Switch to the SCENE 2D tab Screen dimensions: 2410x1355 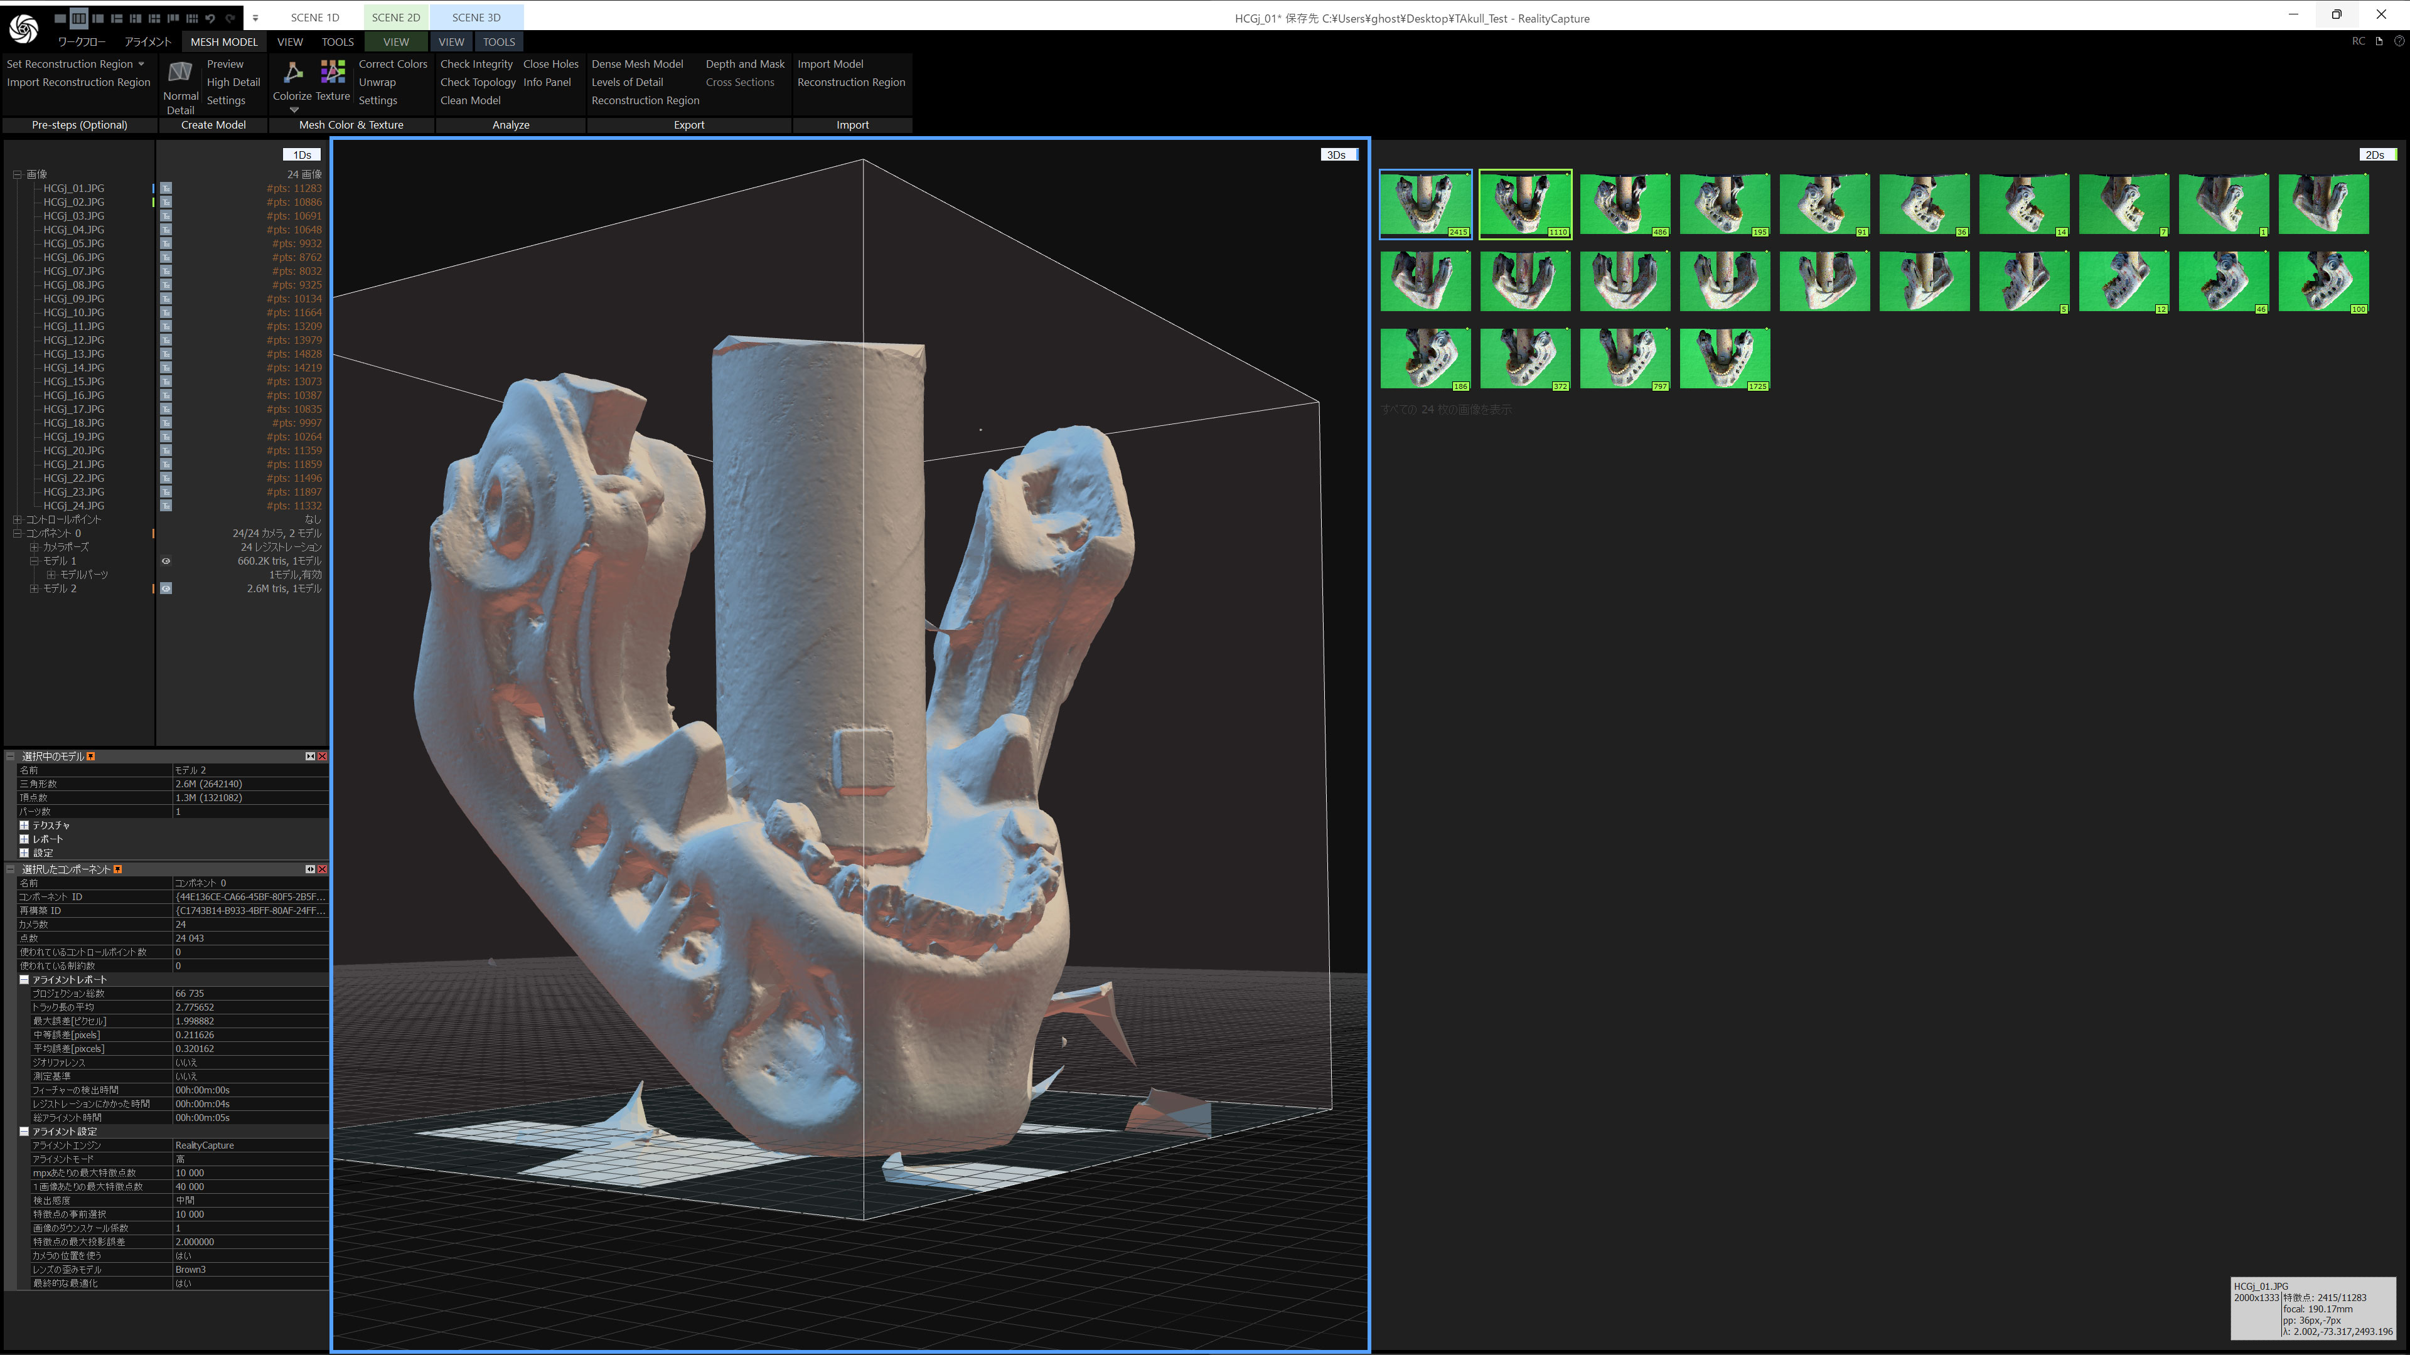396,17
